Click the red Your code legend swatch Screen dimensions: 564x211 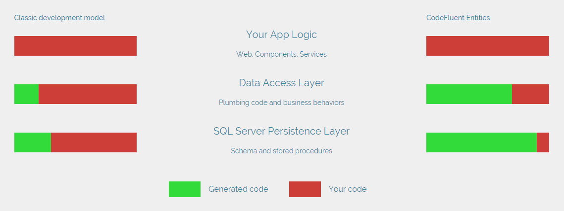point(305,189)
